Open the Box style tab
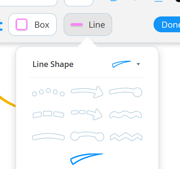This screenshot has width=180, height=169. (33, 25)
